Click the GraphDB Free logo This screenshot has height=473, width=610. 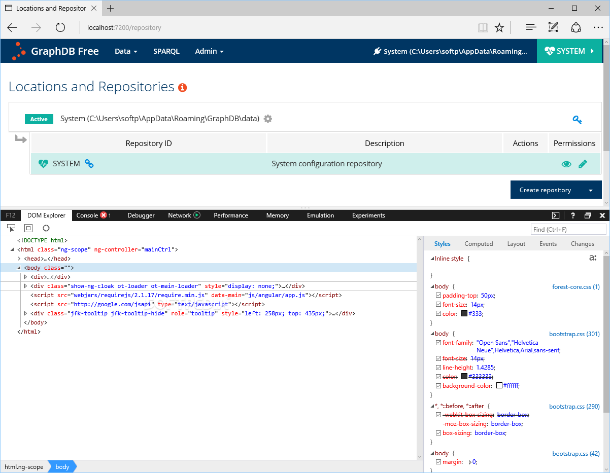tap(55, 51)
